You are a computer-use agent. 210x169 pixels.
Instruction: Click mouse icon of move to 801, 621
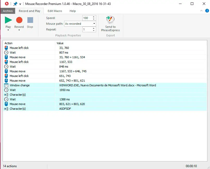(6, 81)
